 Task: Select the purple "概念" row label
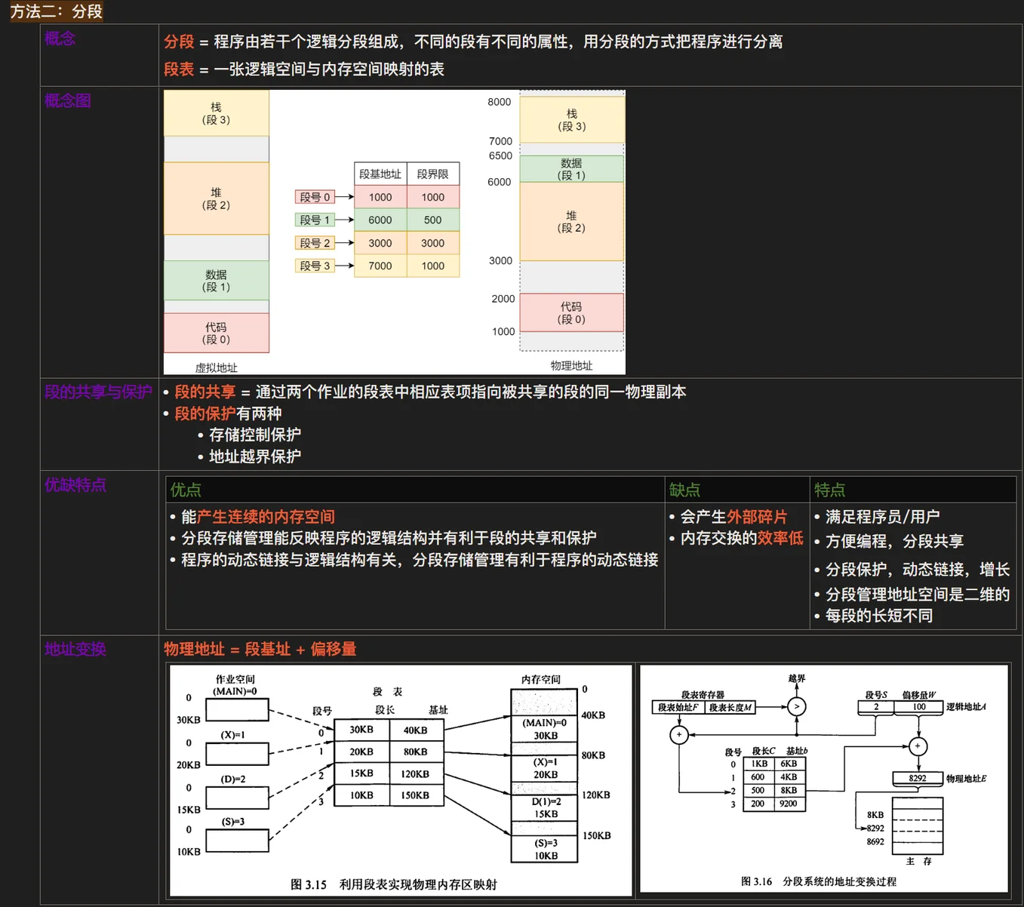60,38
